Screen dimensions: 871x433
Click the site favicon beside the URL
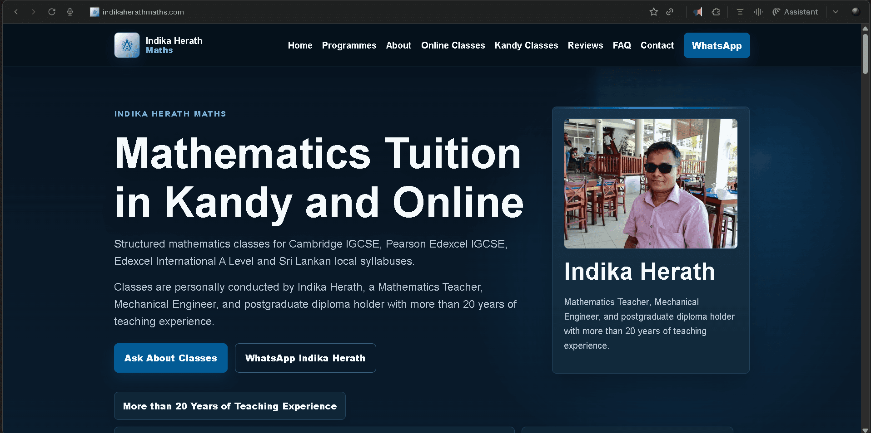pos(95,12)
